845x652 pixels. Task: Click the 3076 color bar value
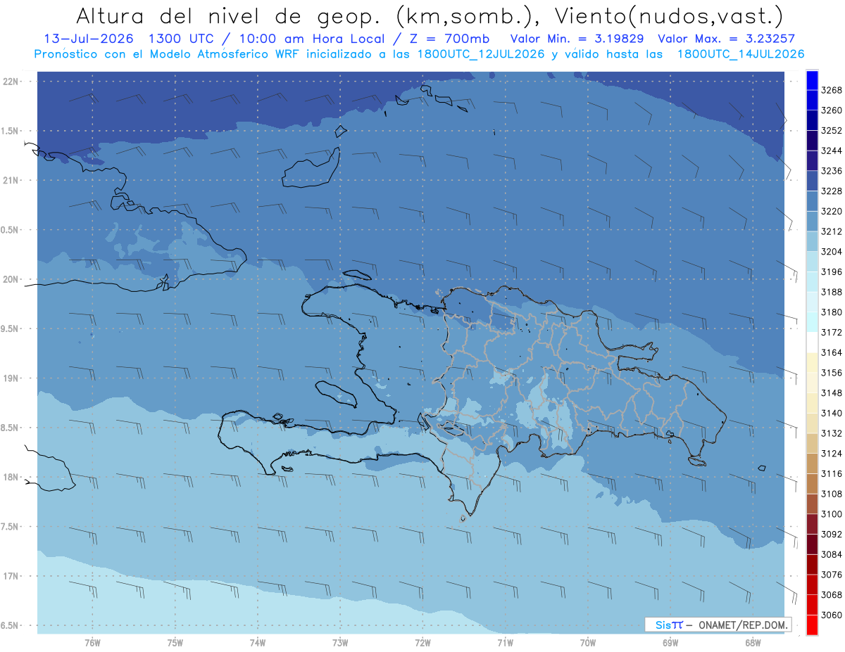(x=832, y=575)
